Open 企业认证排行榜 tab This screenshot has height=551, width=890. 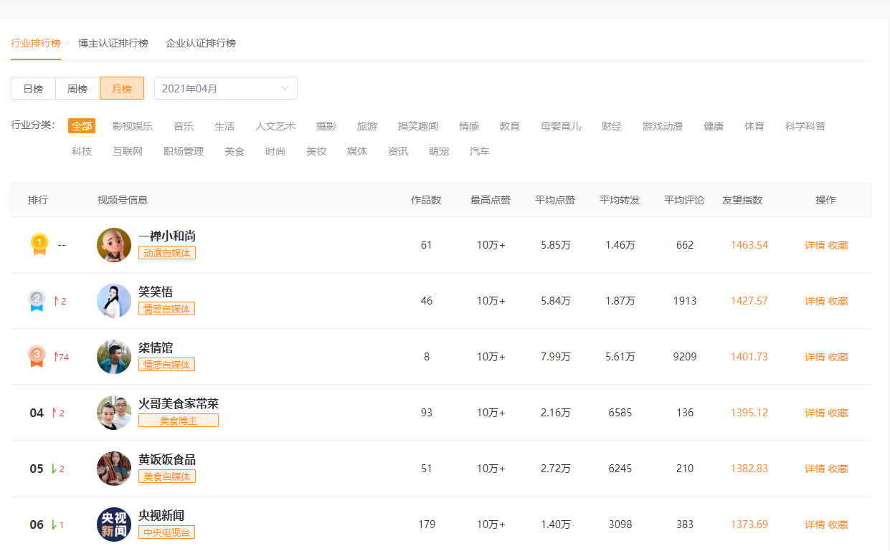[201, 43]
